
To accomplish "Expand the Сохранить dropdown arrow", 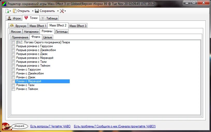I will pos(58,11).
